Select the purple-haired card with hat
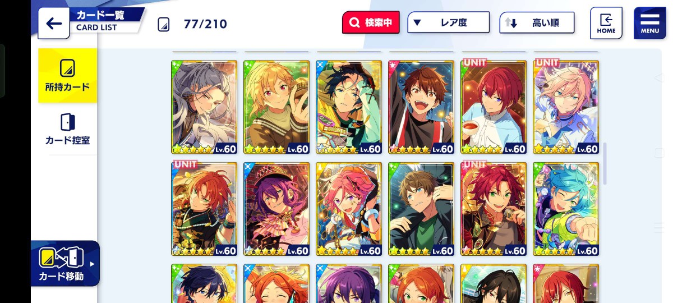This screenshot has height=303, width=673. coord(276,209)
